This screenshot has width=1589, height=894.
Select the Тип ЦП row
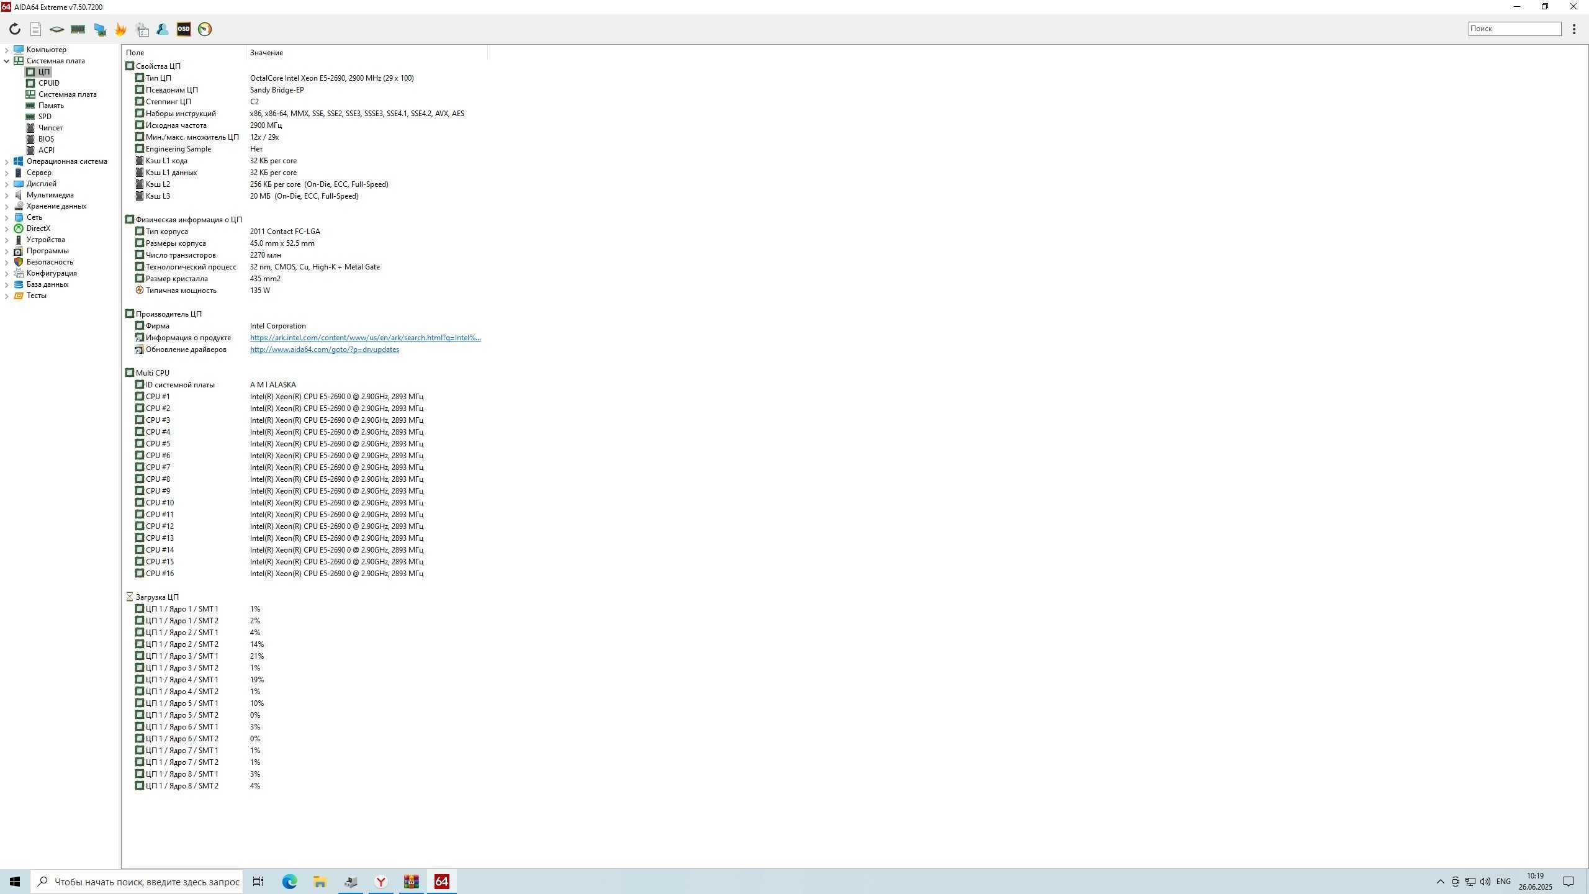[304, 78]
